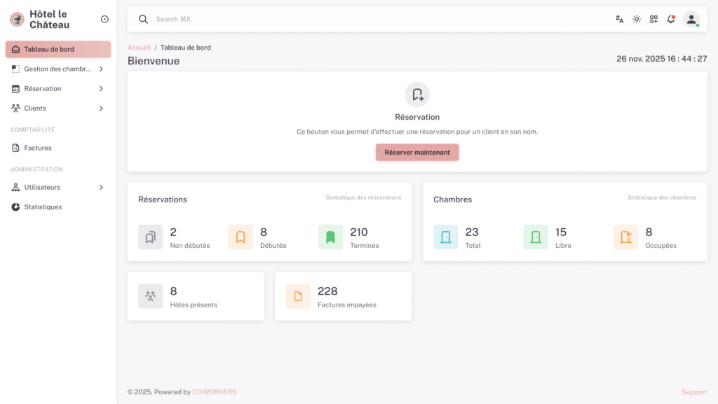The height and width of the screenshot is (404, 718).
Task: Click the Hôtes présents people icon
Action: pos(150,296)
